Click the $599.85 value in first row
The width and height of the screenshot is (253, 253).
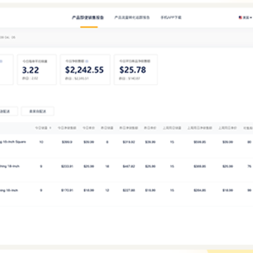[200, 142]
